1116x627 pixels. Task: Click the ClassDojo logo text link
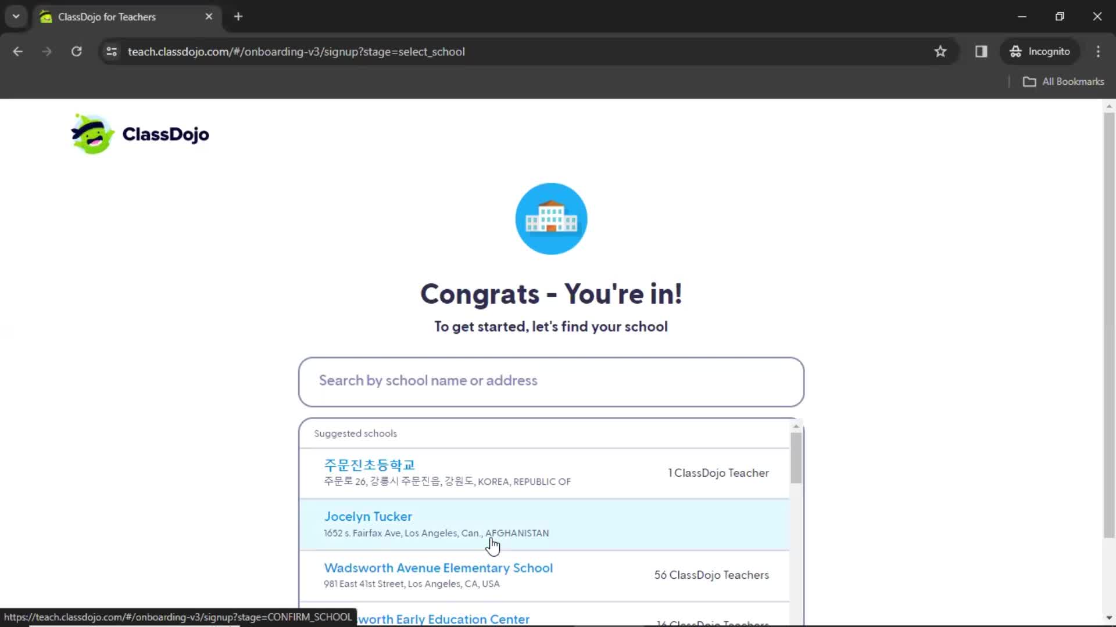point(166,134)
